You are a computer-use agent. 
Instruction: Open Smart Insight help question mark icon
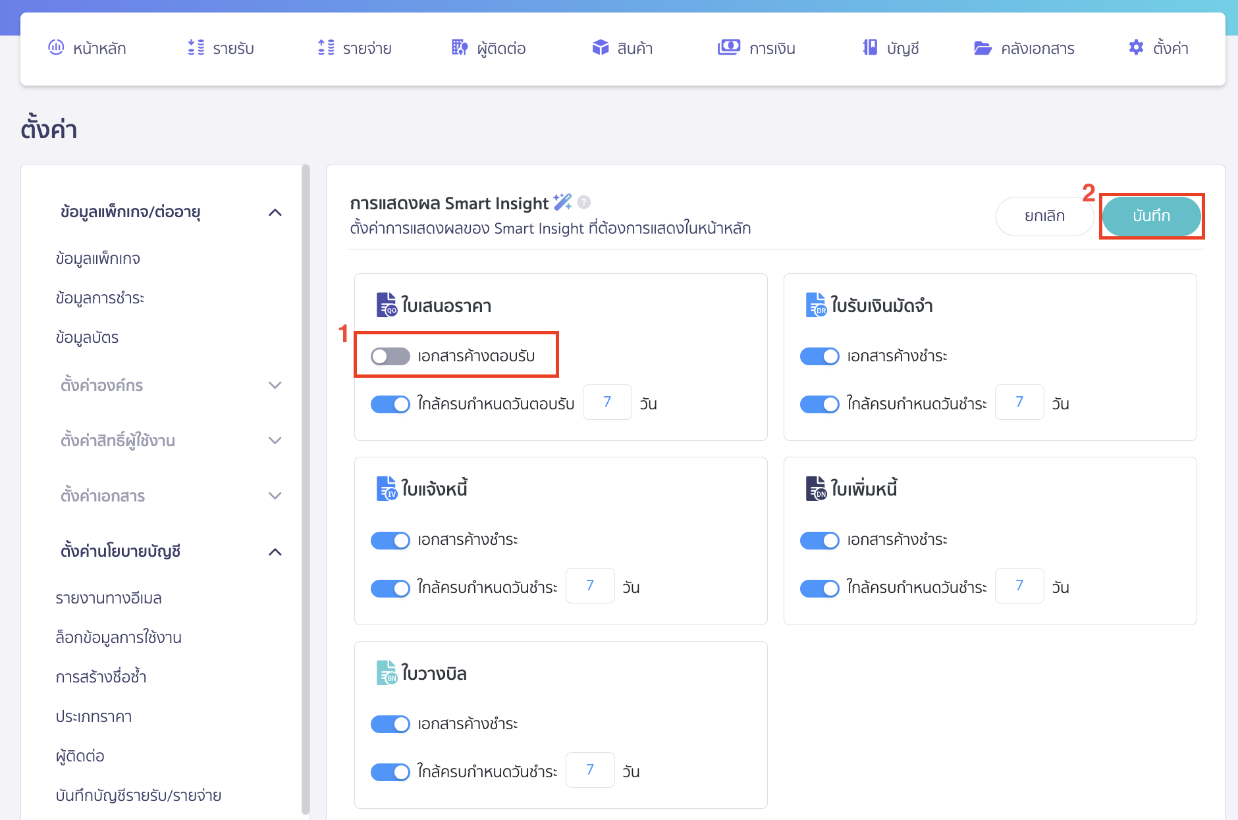pos(583,203)
